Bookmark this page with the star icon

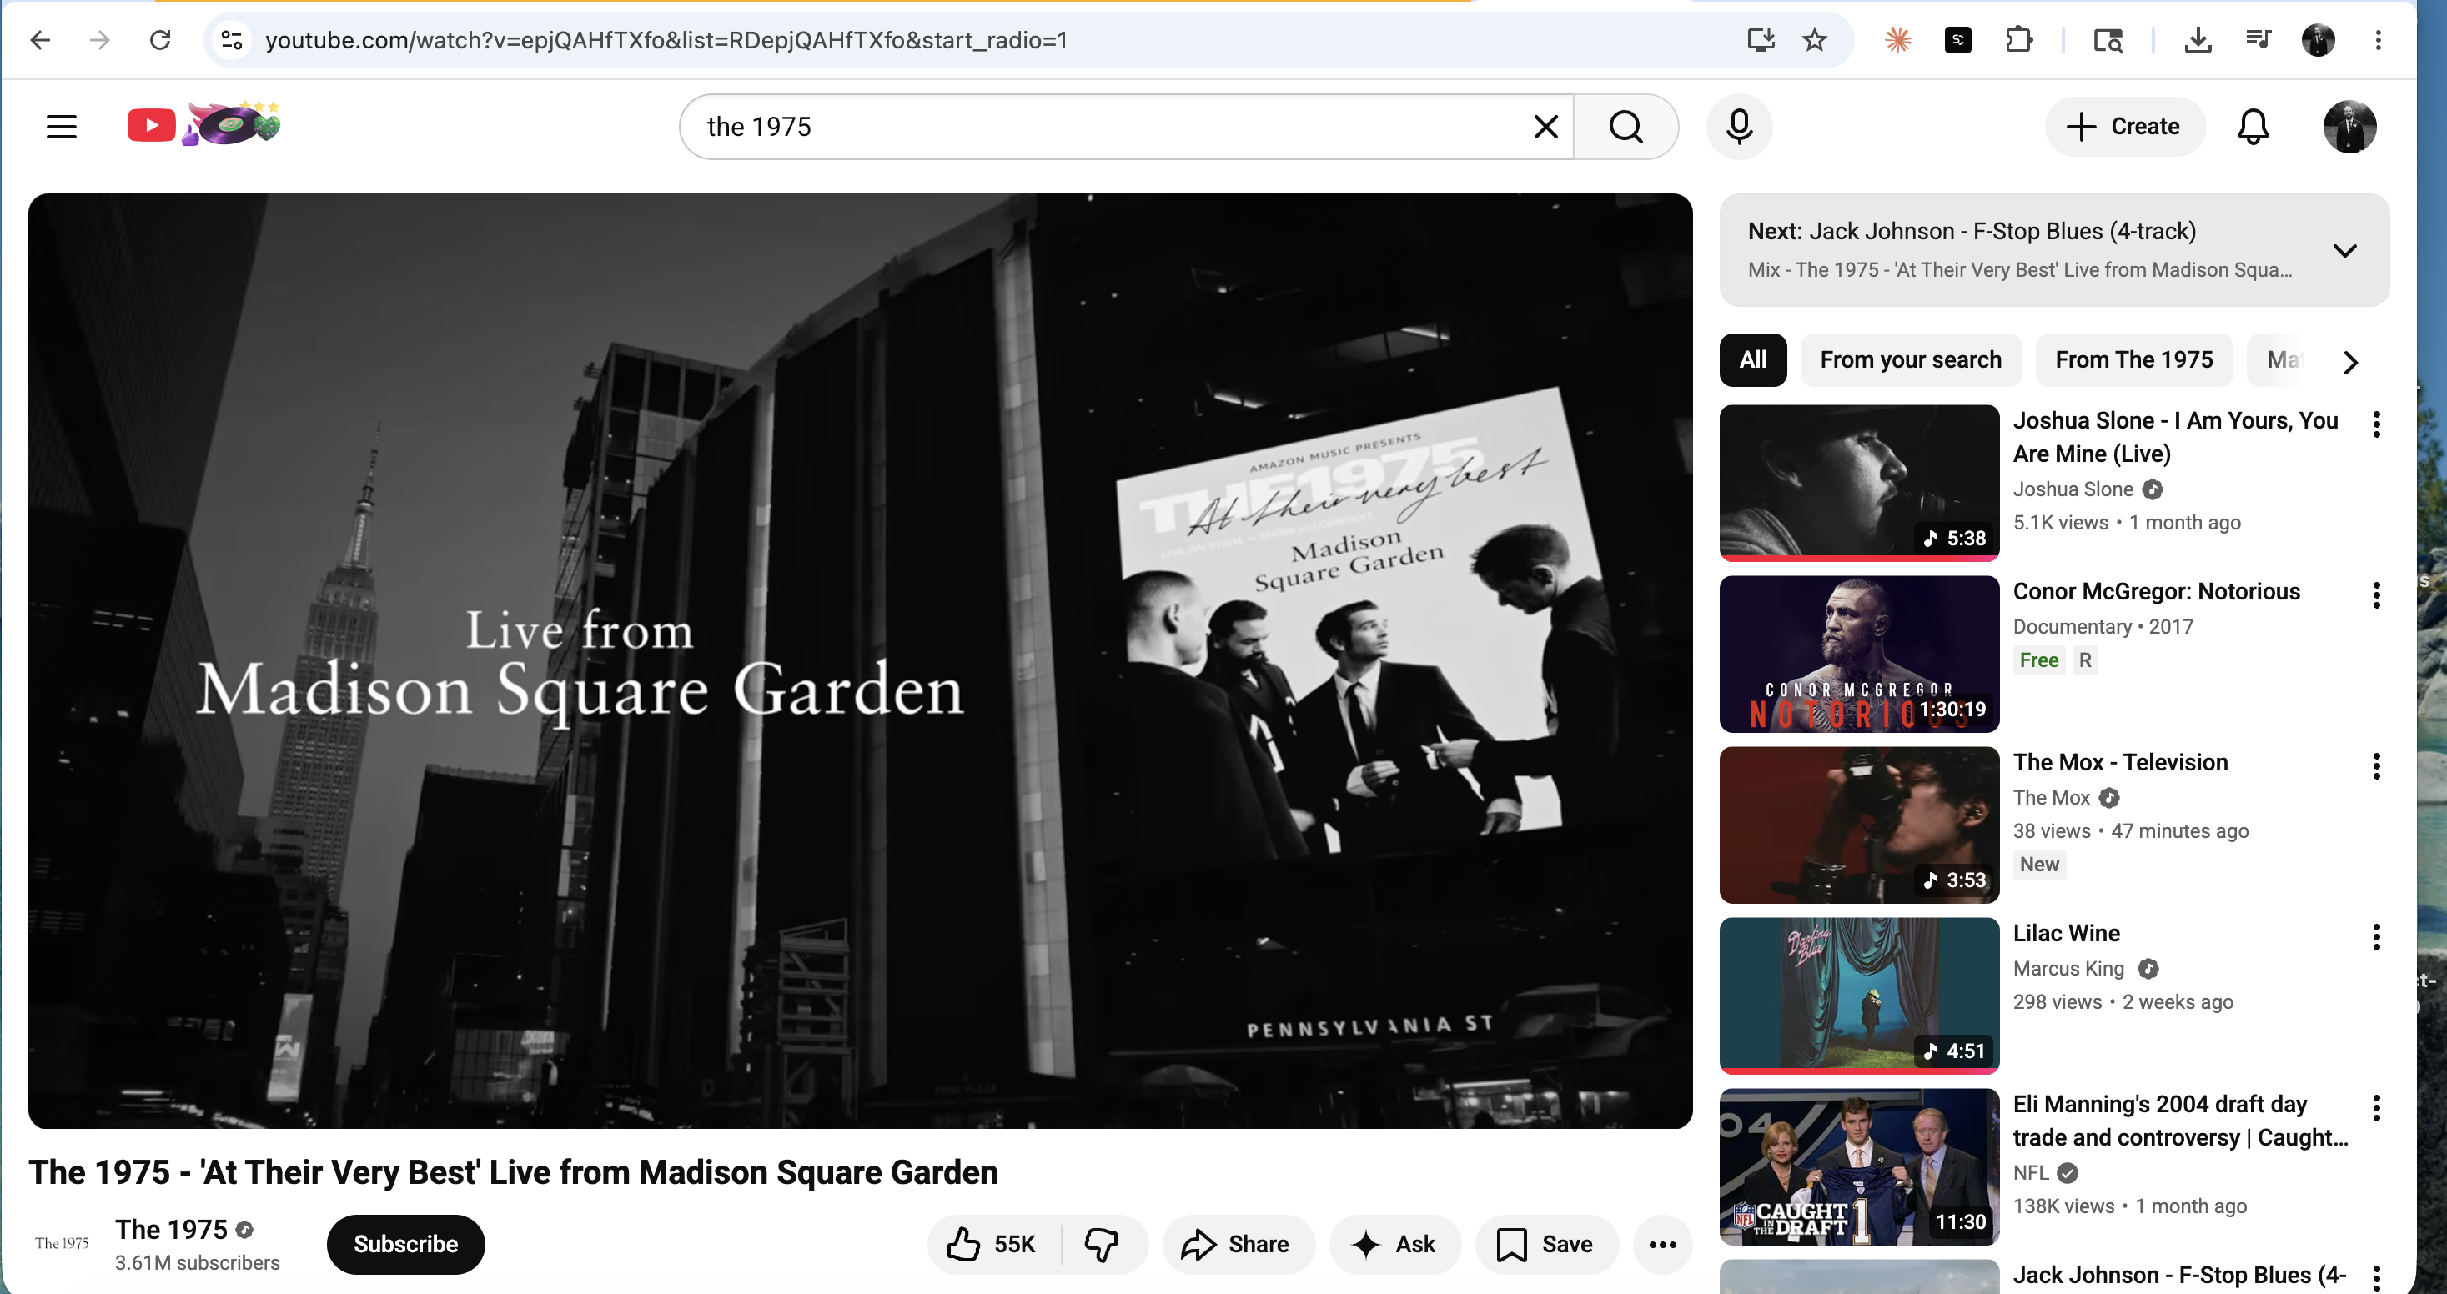pyautogui.click(x=1814, y=40)
